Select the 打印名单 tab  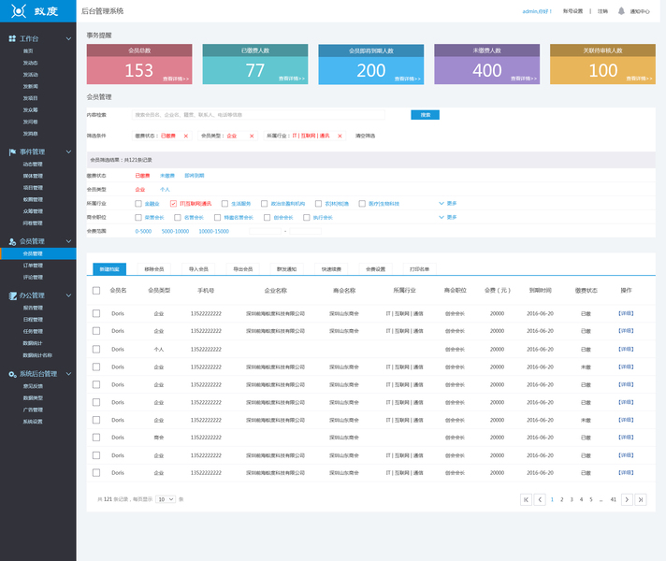tap(419, 269)
